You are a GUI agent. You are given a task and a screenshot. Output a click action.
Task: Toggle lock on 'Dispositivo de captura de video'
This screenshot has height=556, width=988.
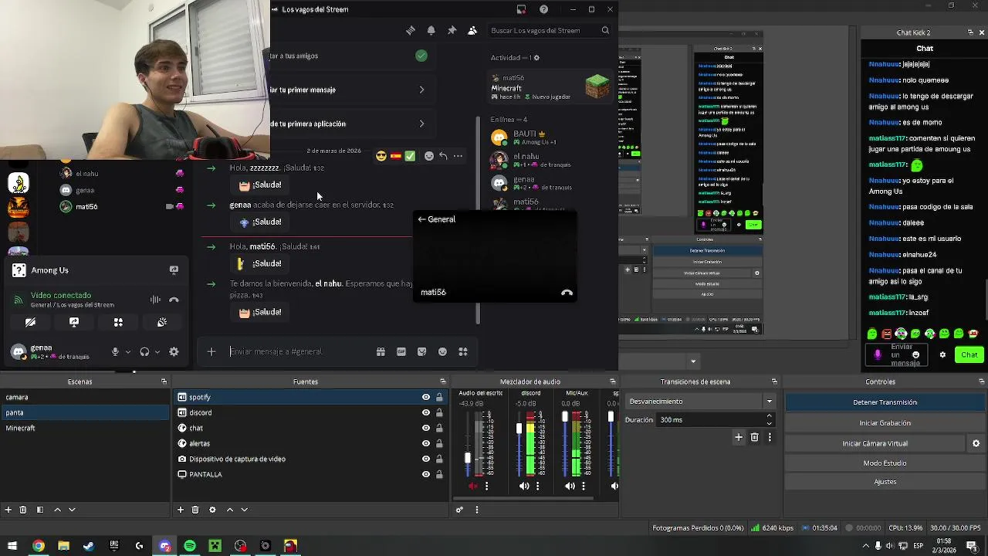click(439, 459)
